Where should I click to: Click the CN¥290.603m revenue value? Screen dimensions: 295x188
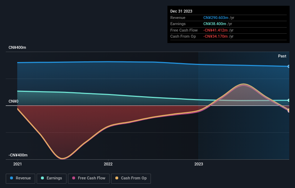pyautogui.click(x=216, y=18)
